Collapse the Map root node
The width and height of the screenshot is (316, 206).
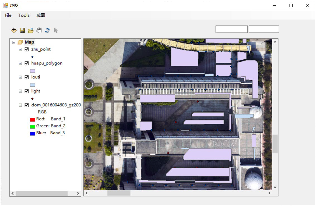(x=14, y=42)
